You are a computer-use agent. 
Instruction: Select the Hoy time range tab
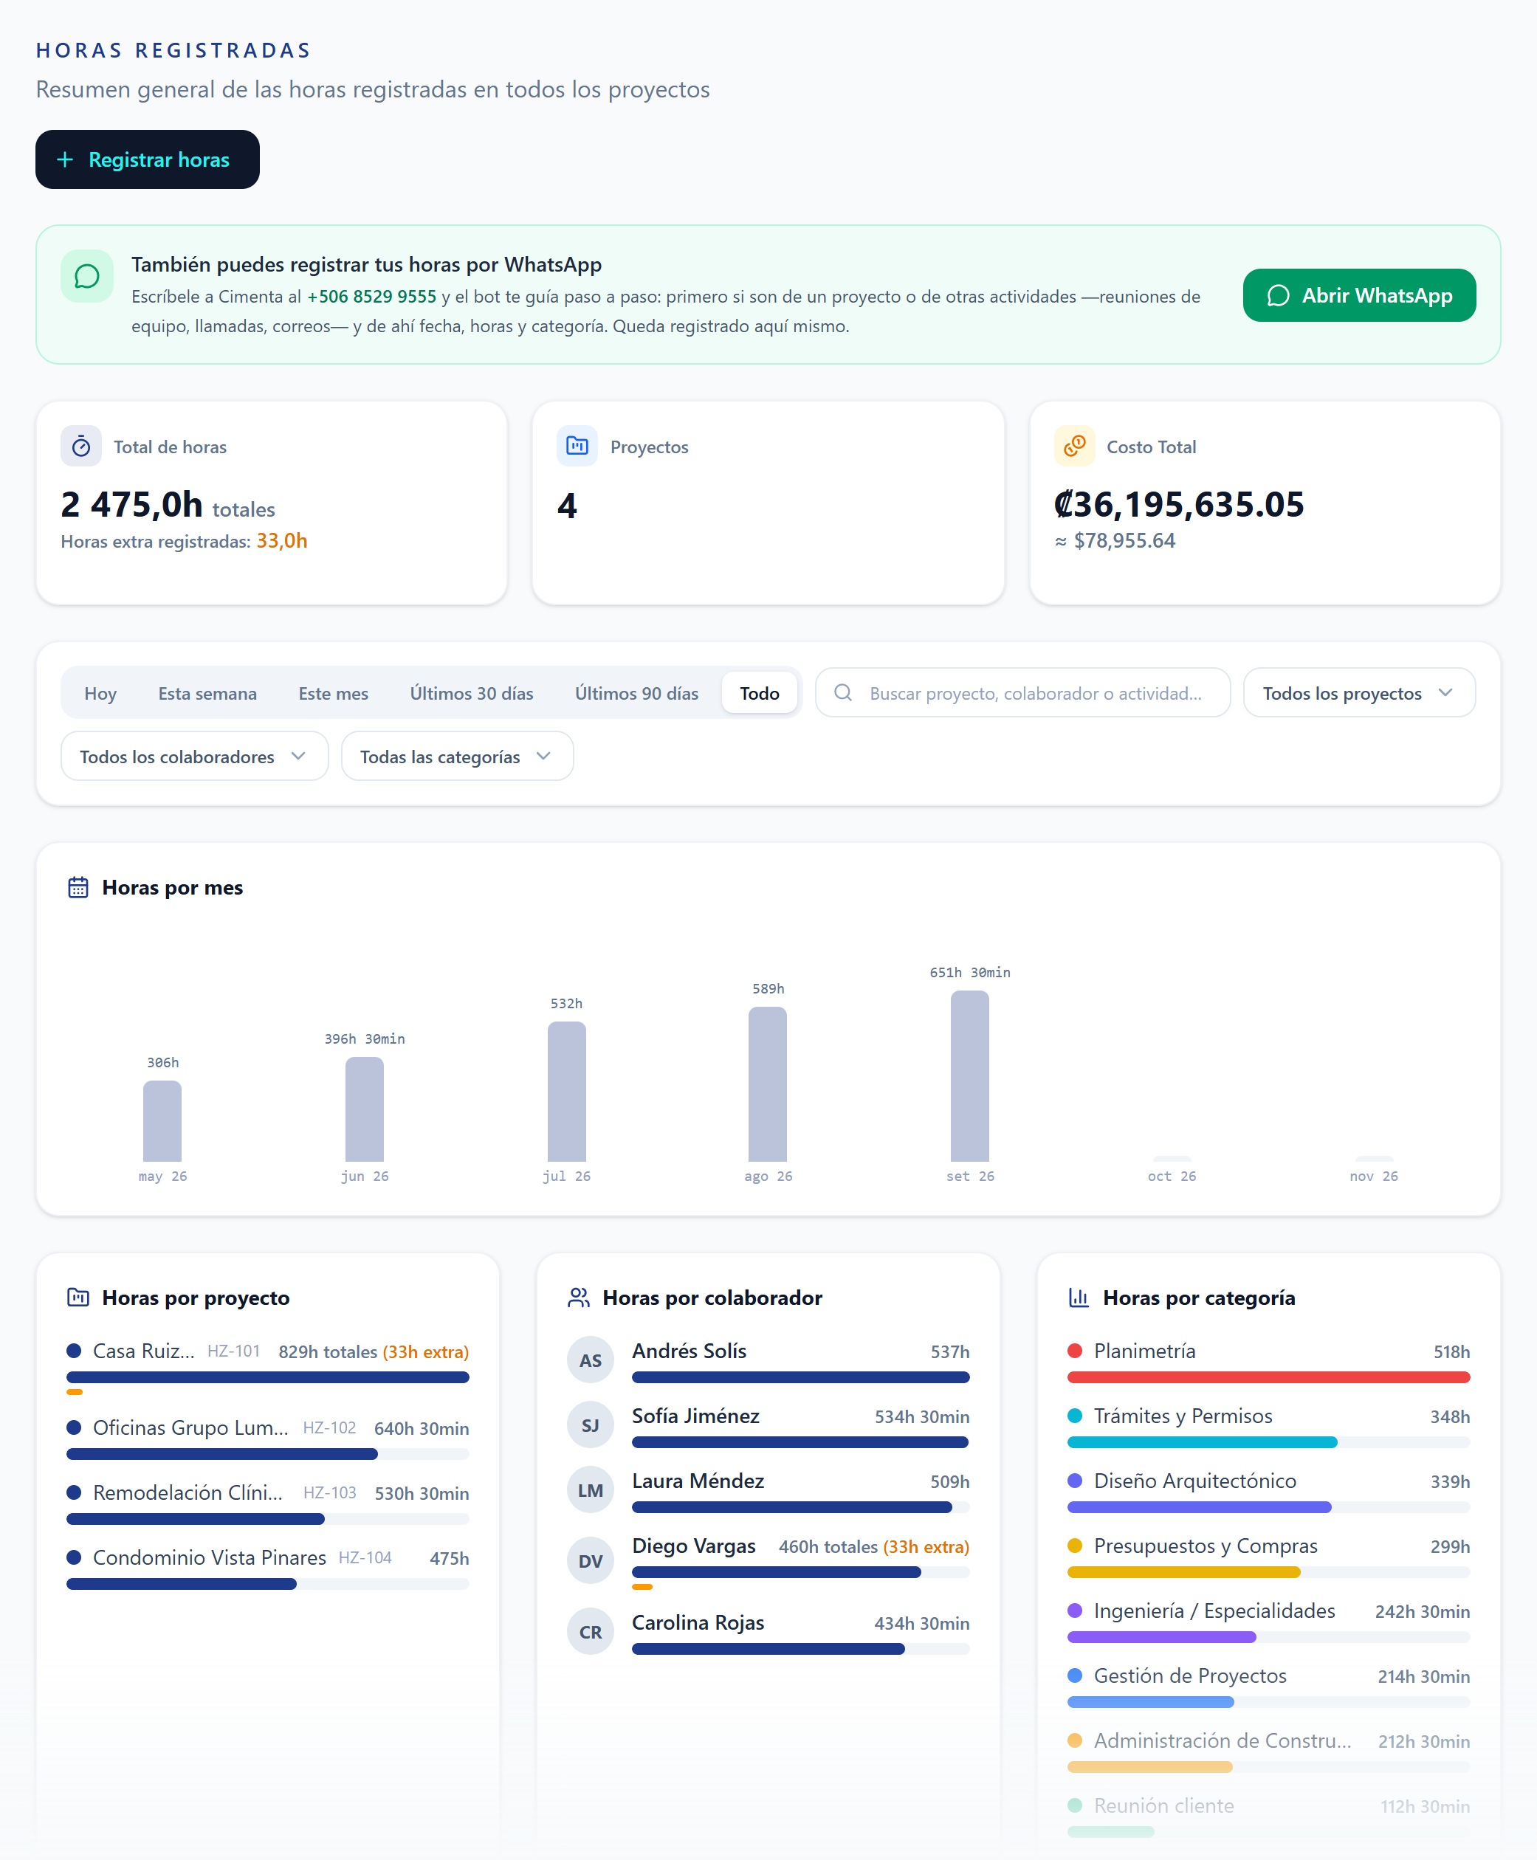point(100,693)
